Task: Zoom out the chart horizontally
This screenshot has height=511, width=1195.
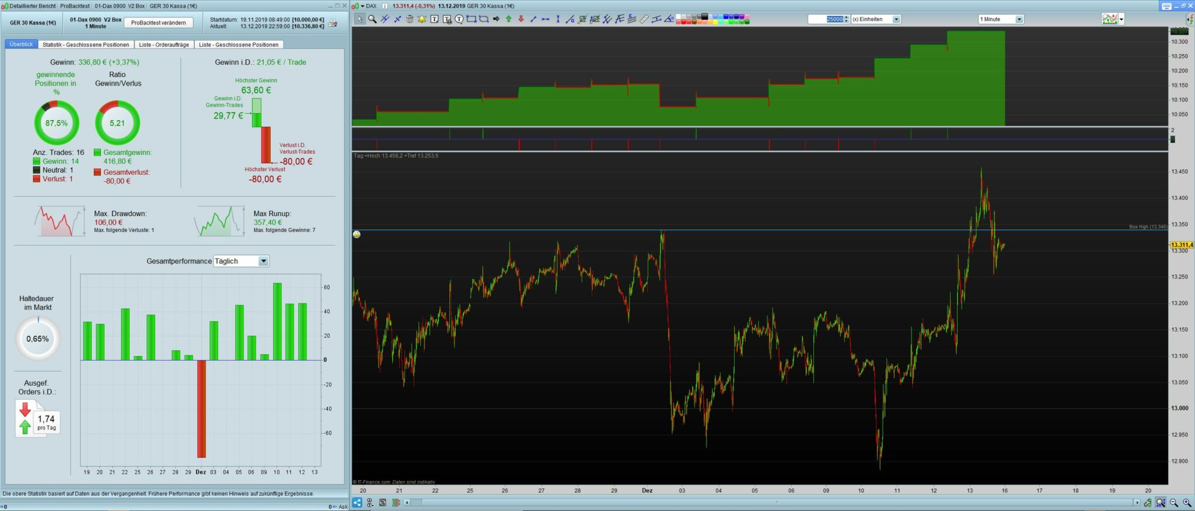Action: (x=1174, y=502)
